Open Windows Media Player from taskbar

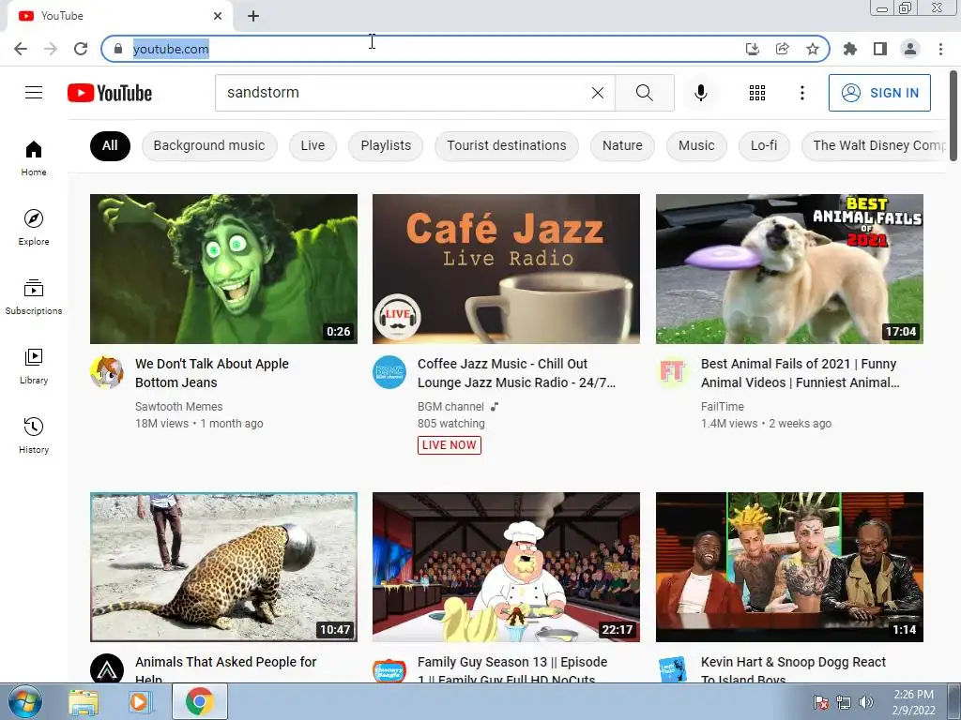click(x=140, y=702)
